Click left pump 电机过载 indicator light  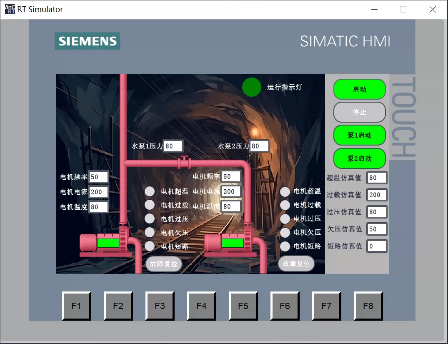[150, 205]
